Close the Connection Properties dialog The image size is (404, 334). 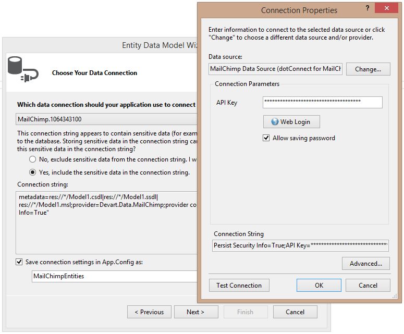click(386, 9)
